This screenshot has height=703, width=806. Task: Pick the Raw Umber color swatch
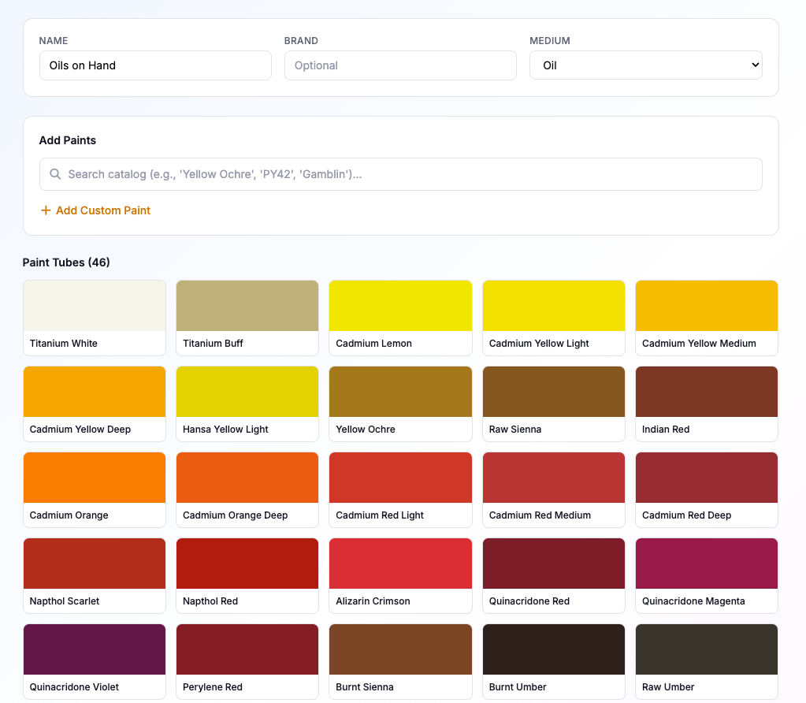(x=707, y=649)
